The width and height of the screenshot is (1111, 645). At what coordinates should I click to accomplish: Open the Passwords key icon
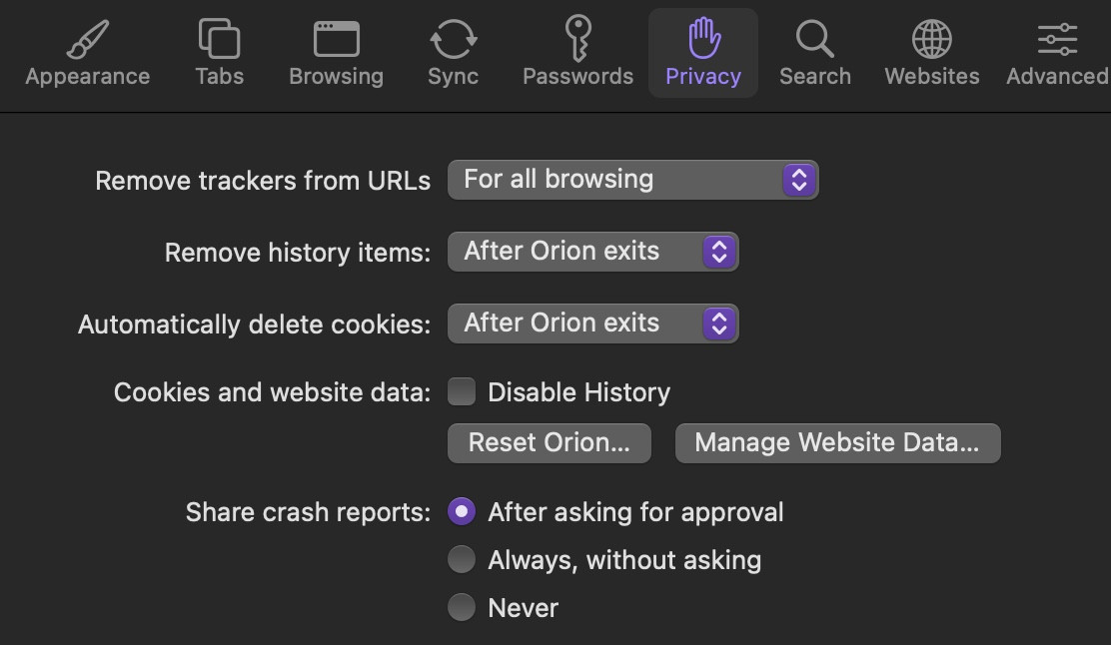click(x=577, y=40)
